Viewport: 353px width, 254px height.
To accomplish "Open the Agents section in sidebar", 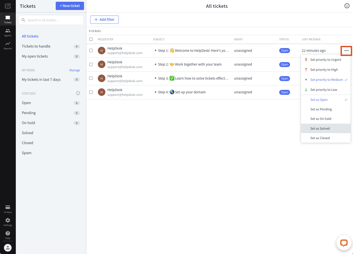I will pos(8,32).
